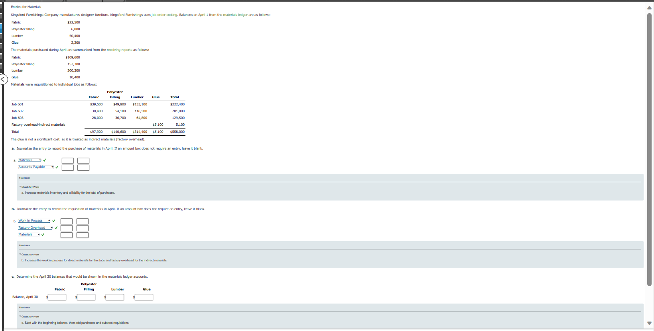Click the vertical scrollbar thumb
The width and height of the screenshot is (654, 331).
pyautogui.click(x=649, y=149)
